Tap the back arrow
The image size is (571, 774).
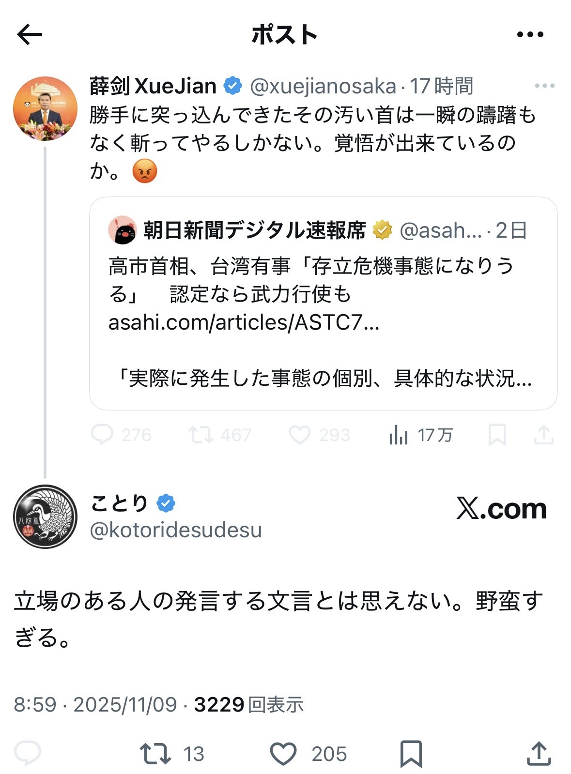coord(30,35)
